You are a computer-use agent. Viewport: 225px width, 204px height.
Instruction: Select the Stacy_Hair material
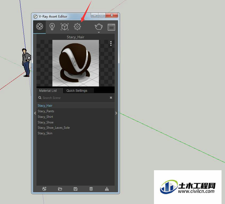(76, 106)
